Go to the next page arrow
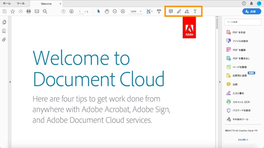 [x=71, y=11]
